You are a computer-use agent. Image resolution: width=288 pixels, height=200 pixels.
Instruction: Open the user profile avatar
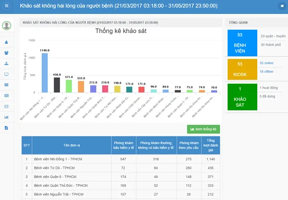(6, 25)
